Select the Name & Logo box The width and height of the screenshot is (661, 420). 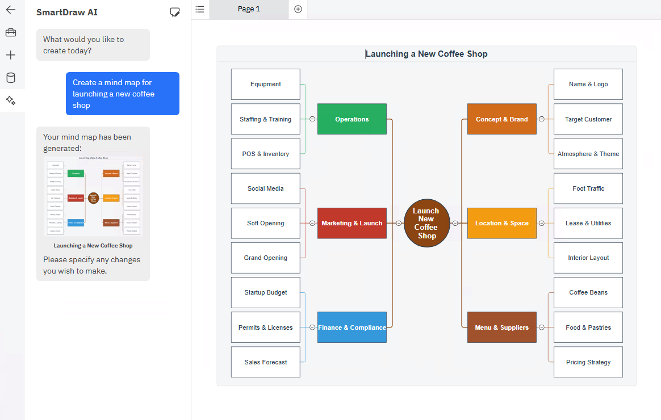click(588, 84)
